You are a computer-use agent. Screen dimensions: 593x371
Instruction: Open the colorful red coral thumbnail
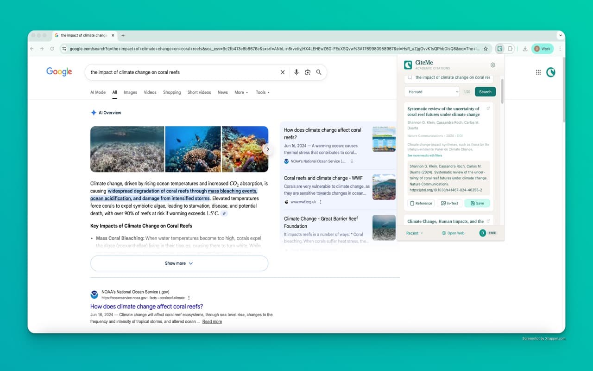(x=245, y=149)
